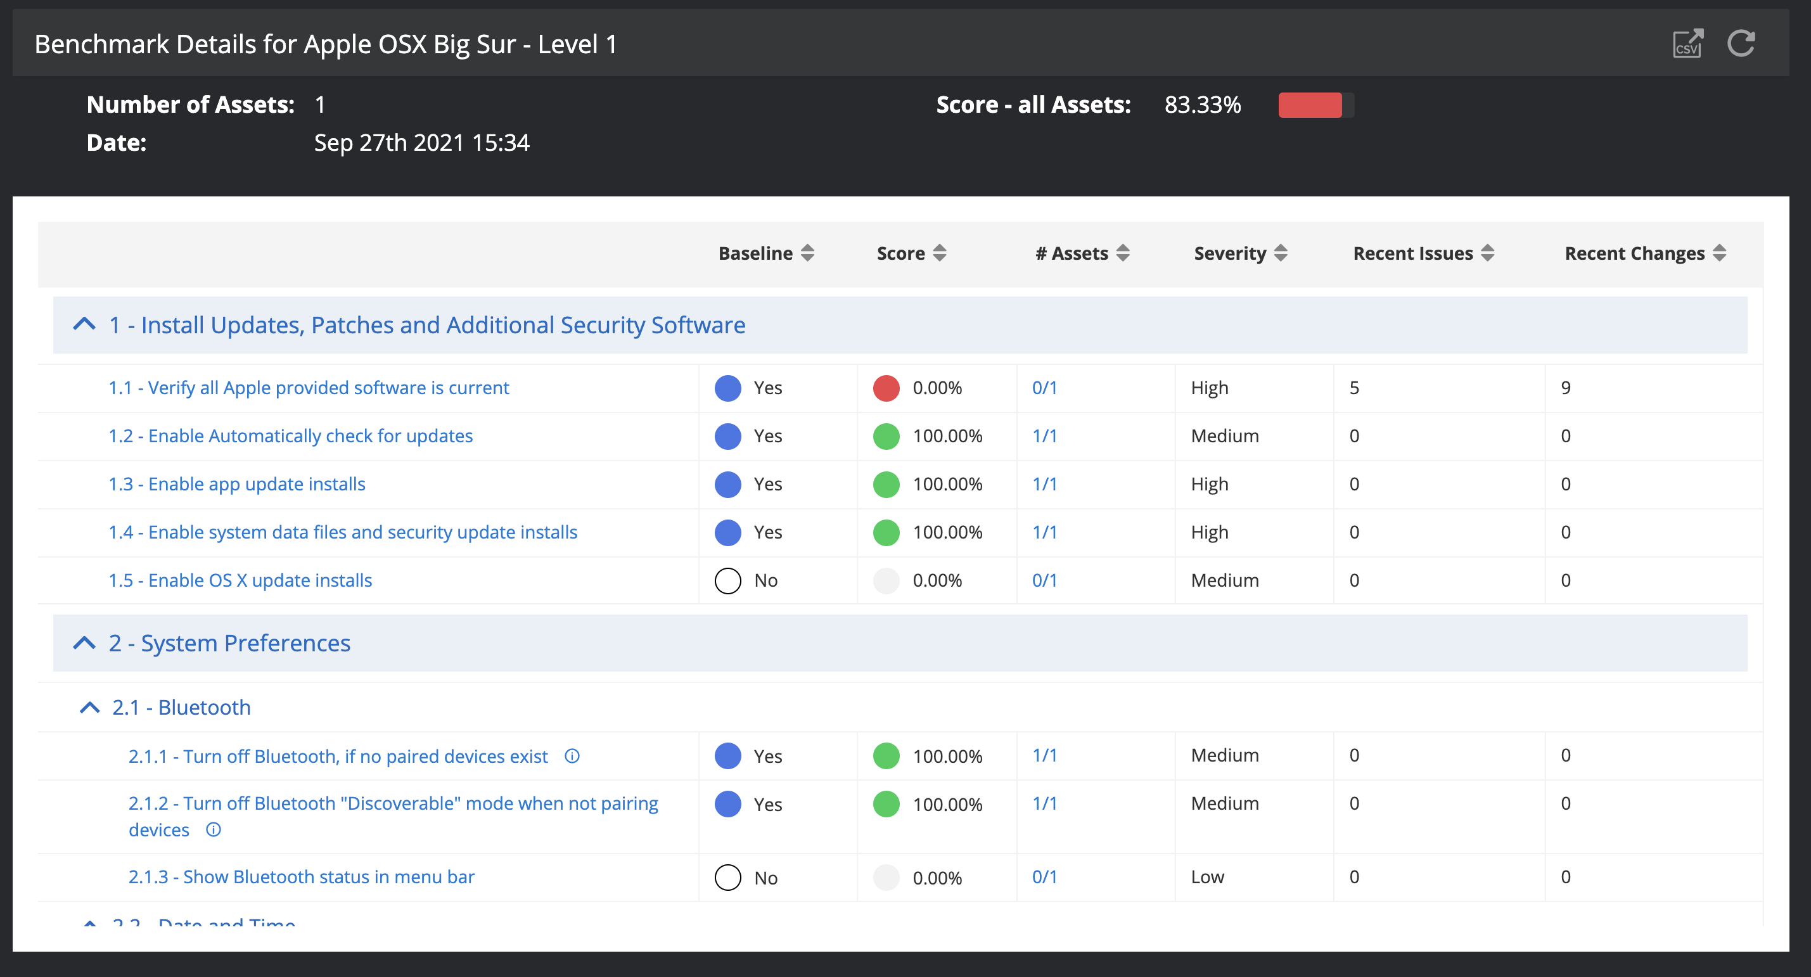Sort table by Baseline column arrows
Image resolution: width=1811 pixels, height=977 pixels.
(807, 253)
